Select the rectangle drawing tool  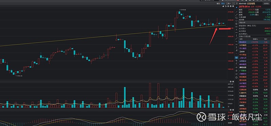pyautogui.click(x=236, y=18)
